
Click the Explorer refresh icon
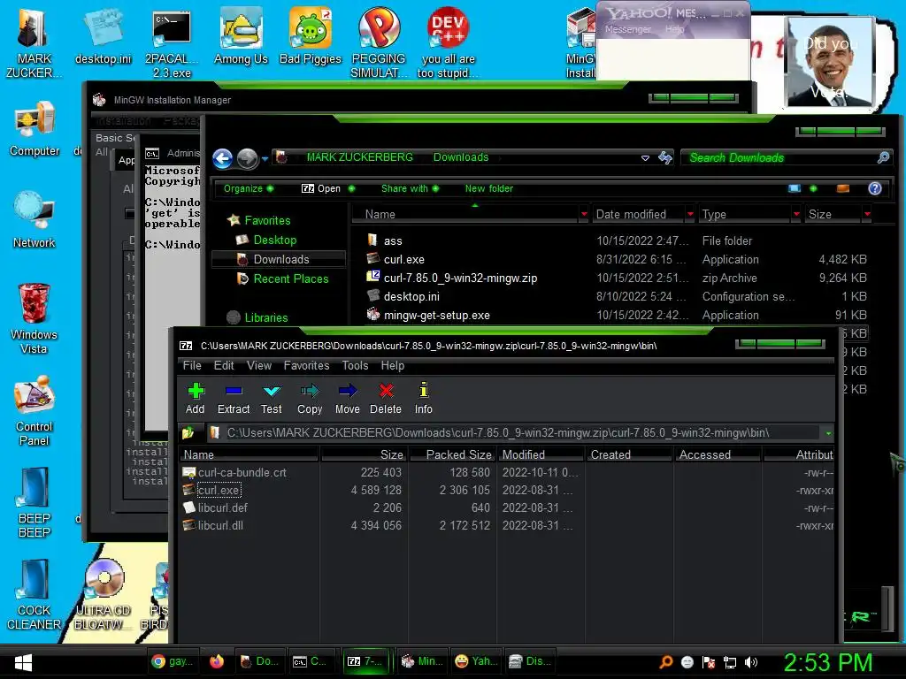click(665, 157)
